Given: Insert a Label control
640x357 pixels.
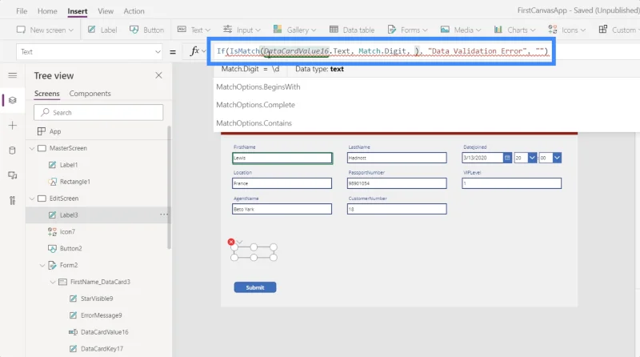Looking at the screenshot, I should (102, 30).
